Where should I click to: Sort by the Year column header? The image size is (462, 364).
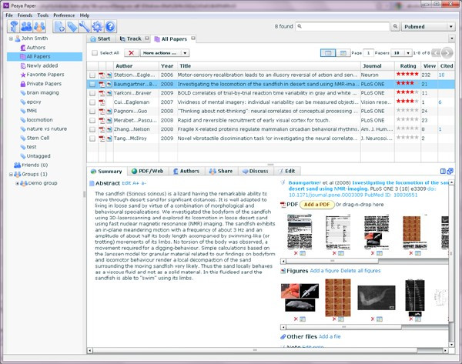167,66
